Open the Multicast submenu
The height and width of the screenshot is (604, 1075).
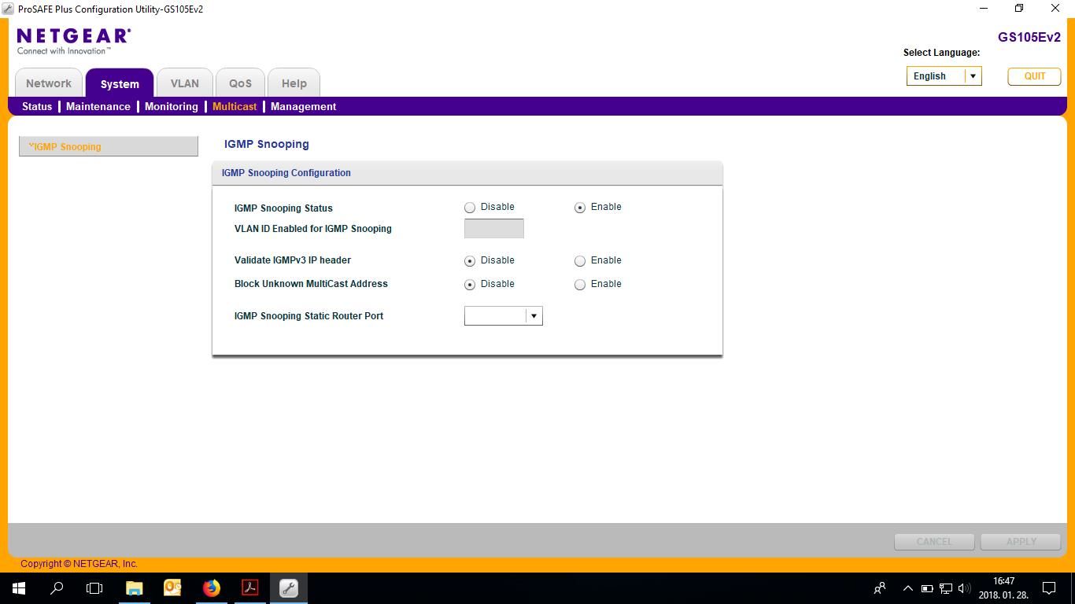(x=235, y=106)
